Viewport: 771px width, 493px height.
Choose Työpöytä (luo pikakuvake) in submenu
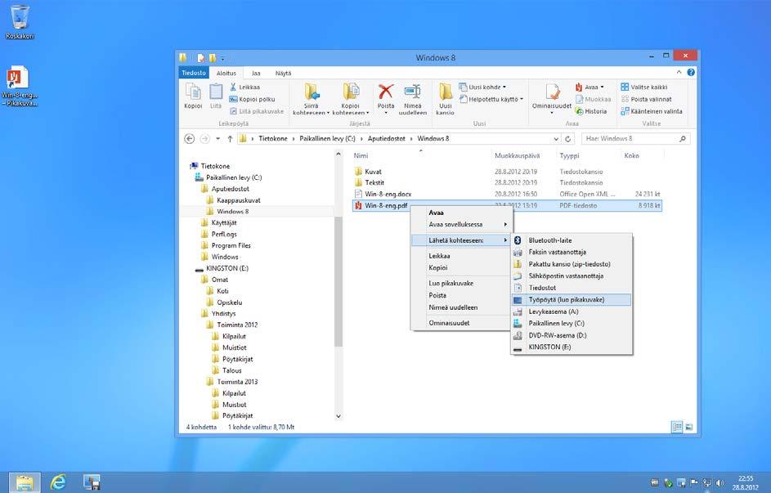point(572,300)
